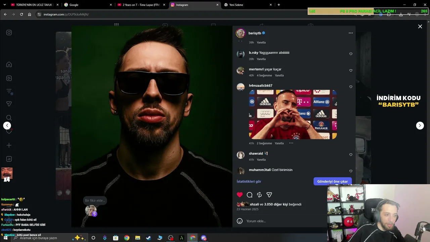Open xhzali's profile from the likes line
The image size is (430, 242).
click(254, 204)
